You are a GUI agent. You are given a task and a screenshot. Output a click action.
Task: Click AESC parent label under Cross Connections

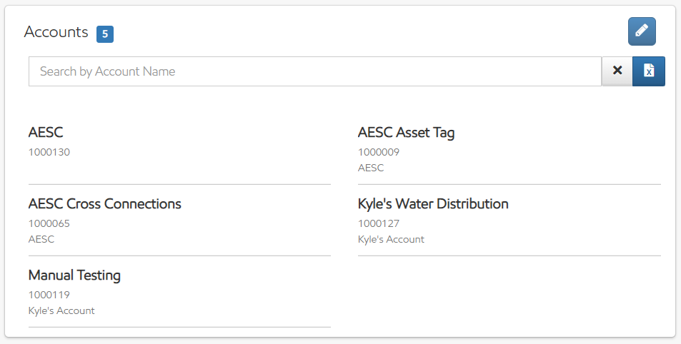click(x=41, y=239)
